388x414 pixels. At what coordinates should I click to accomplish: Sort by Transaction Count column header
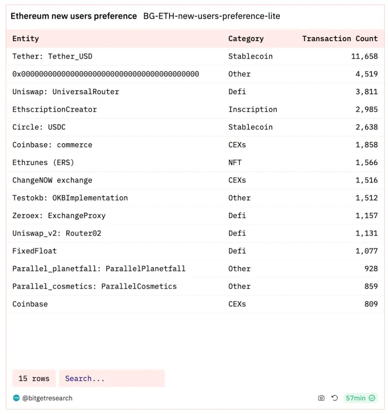(339, 38)
